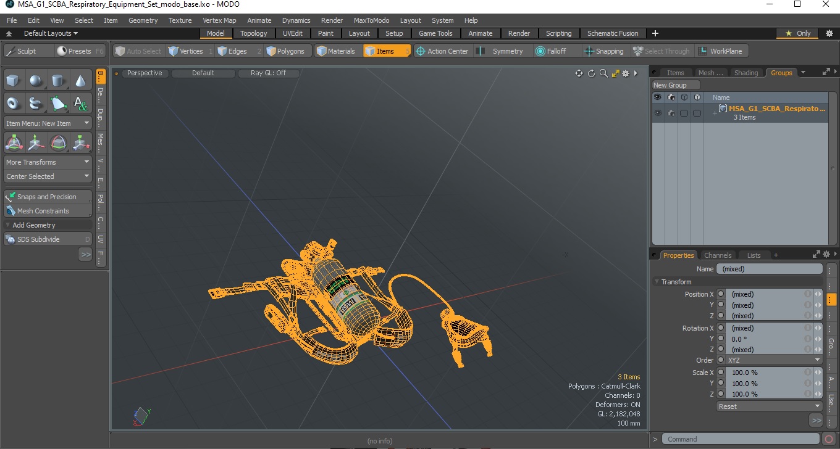Open the layout settings gear icon
840x449 pixels.
click(x=829, y=33)
